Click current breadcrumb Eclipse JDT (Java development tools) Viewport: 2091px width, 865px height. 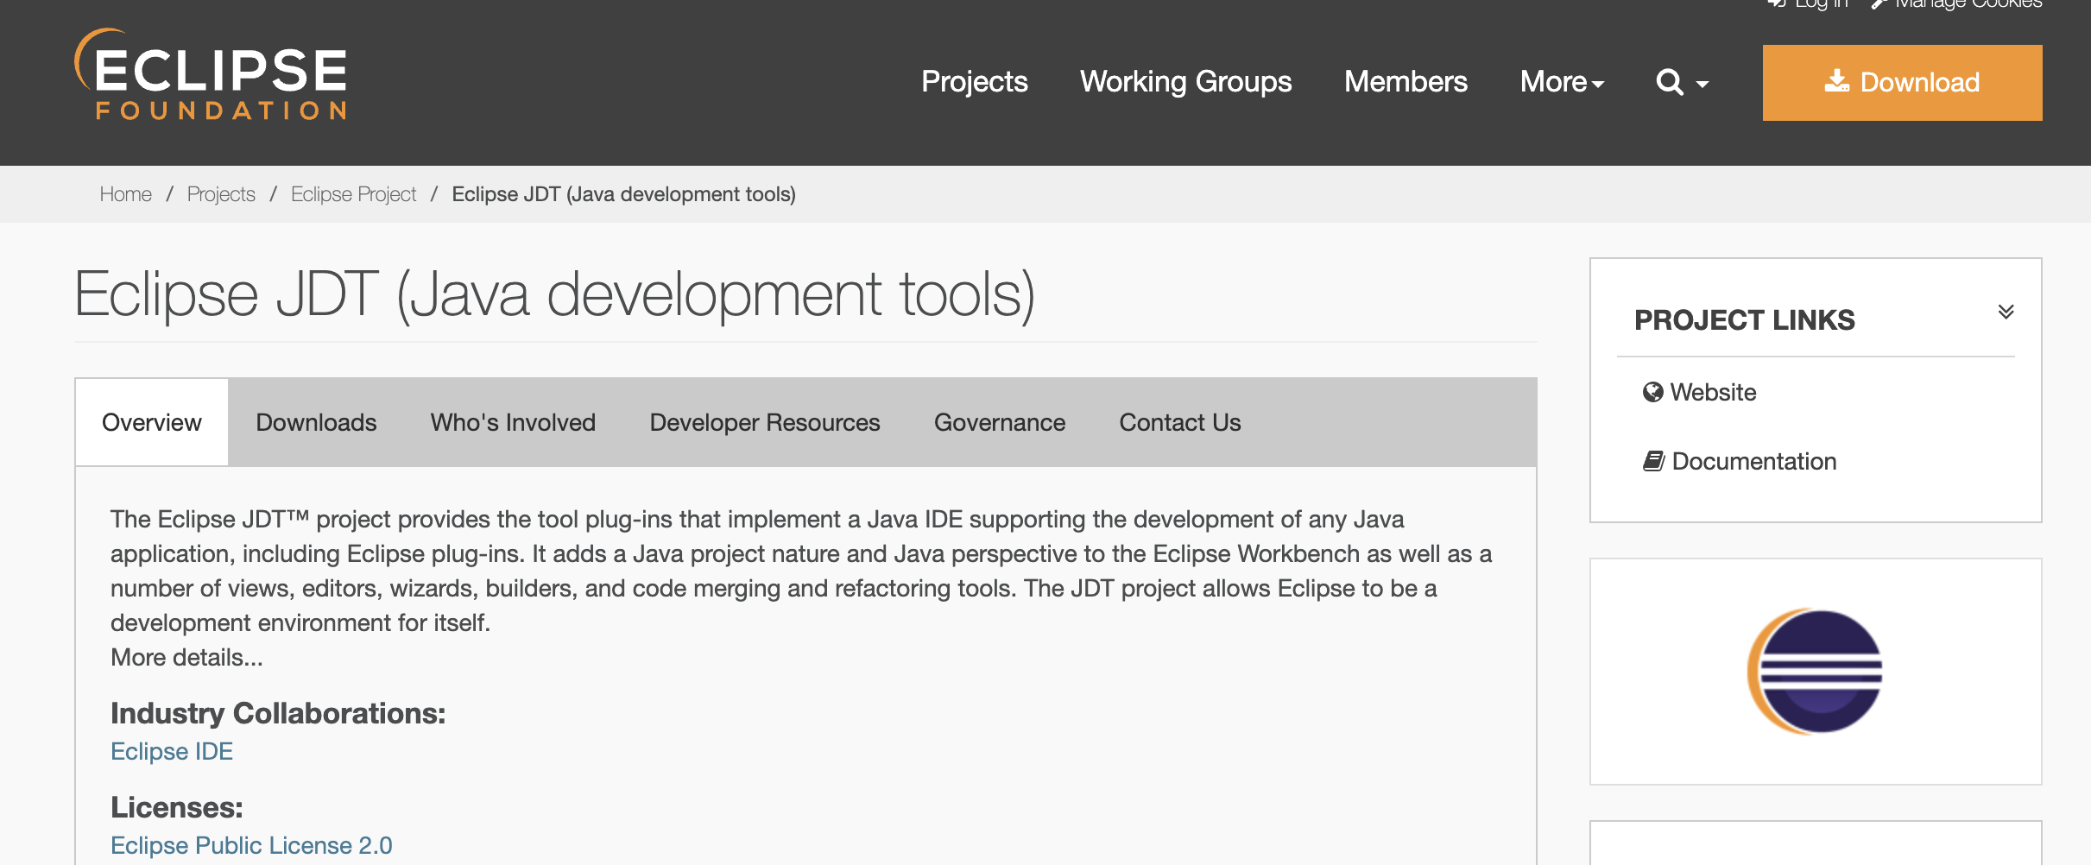(624, 194)
